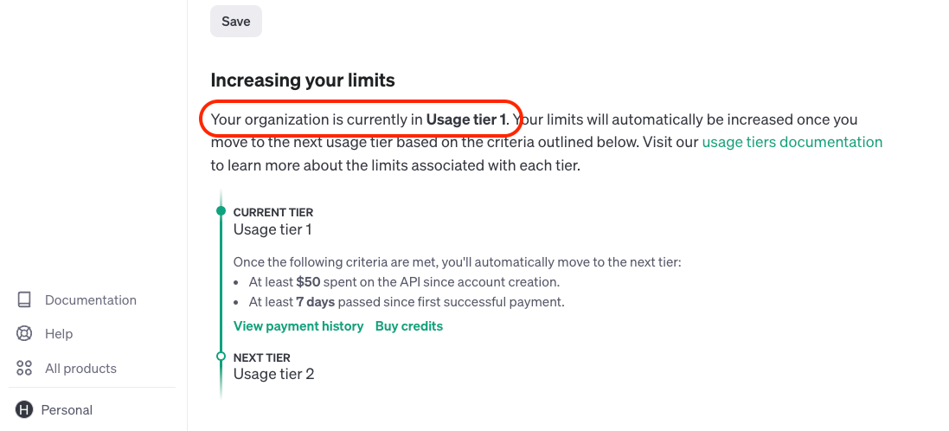This screenshot has width=949, height=431.
Task: Click the "7 days passed" bullet
Action: (406, 302)
